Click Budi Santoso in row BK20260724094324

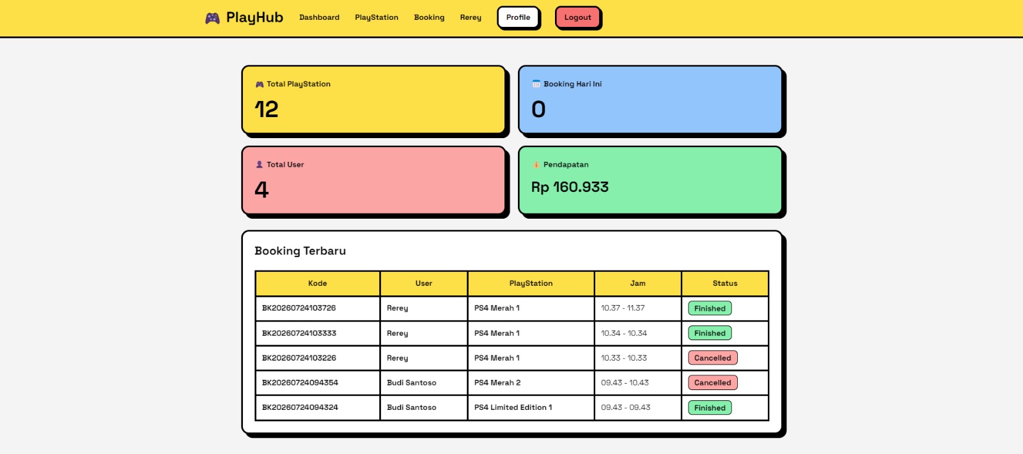tap(411, 407)
